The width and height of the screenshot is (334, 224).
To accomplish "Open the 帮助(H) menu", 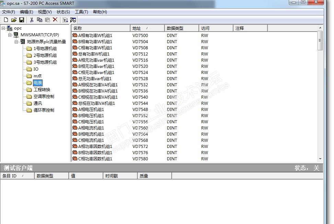I will tap(100, 12).
